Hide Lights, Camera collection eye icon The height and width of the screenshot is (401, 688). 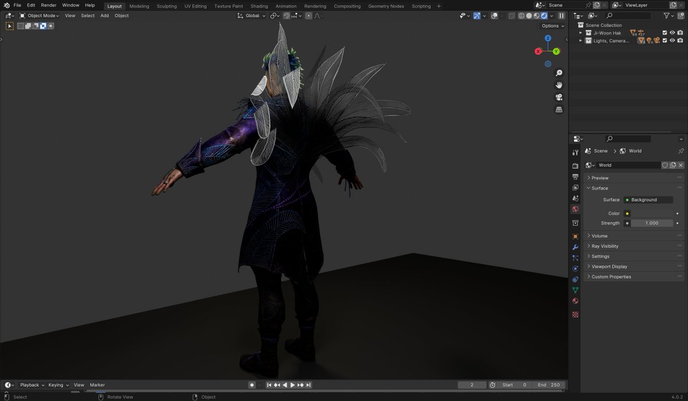point(673,41)
